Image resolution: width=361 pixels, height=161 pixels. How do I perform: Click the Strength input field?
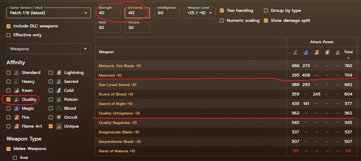click(x=108, y=13)
